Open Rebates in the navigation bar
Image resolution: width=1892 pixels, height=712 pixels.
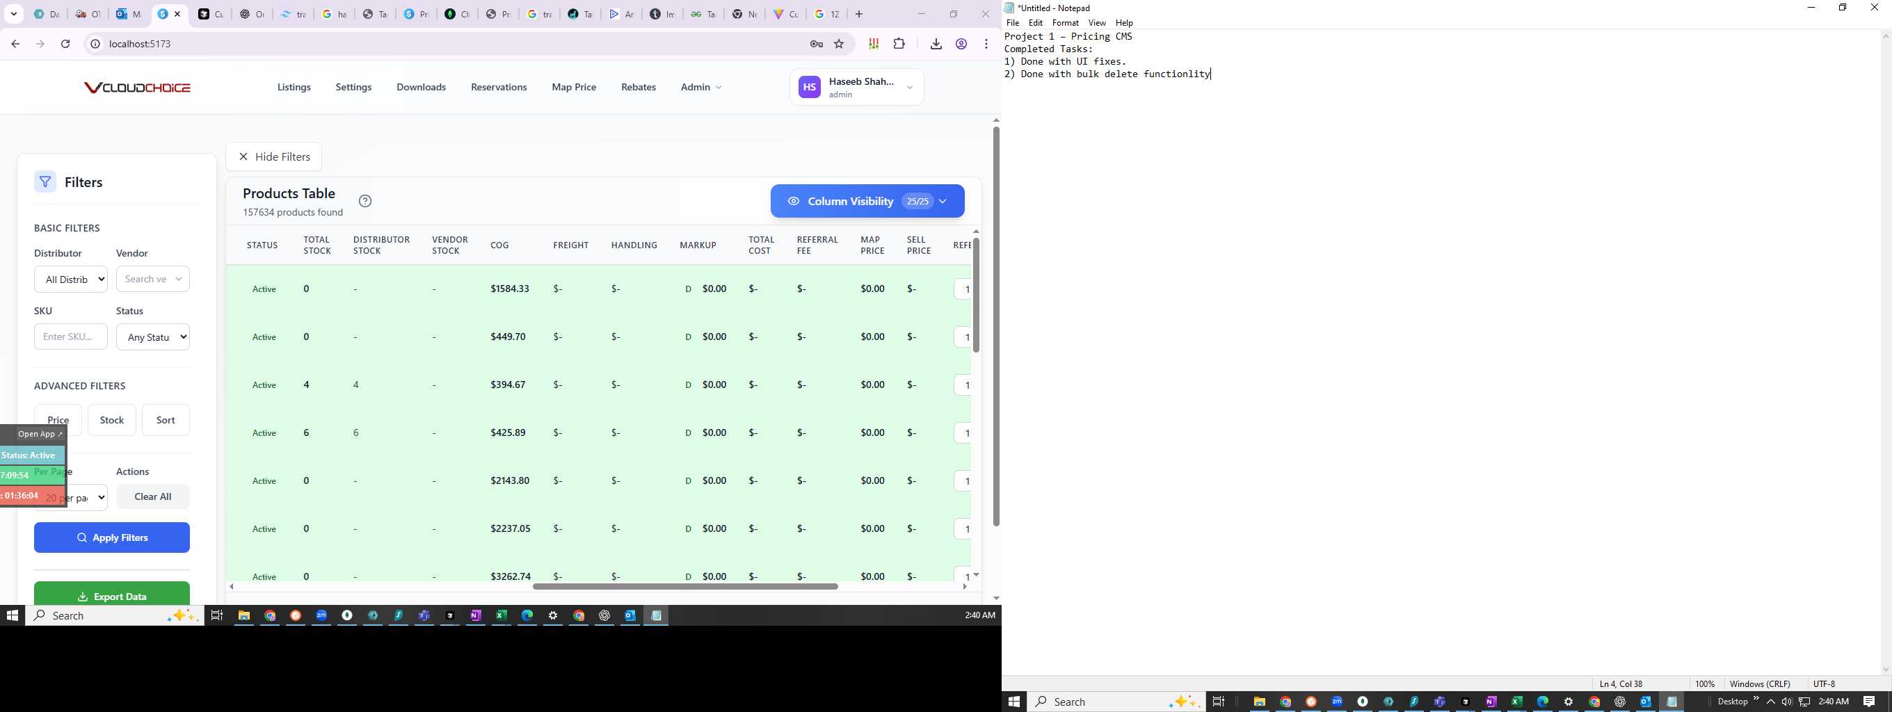639,88
